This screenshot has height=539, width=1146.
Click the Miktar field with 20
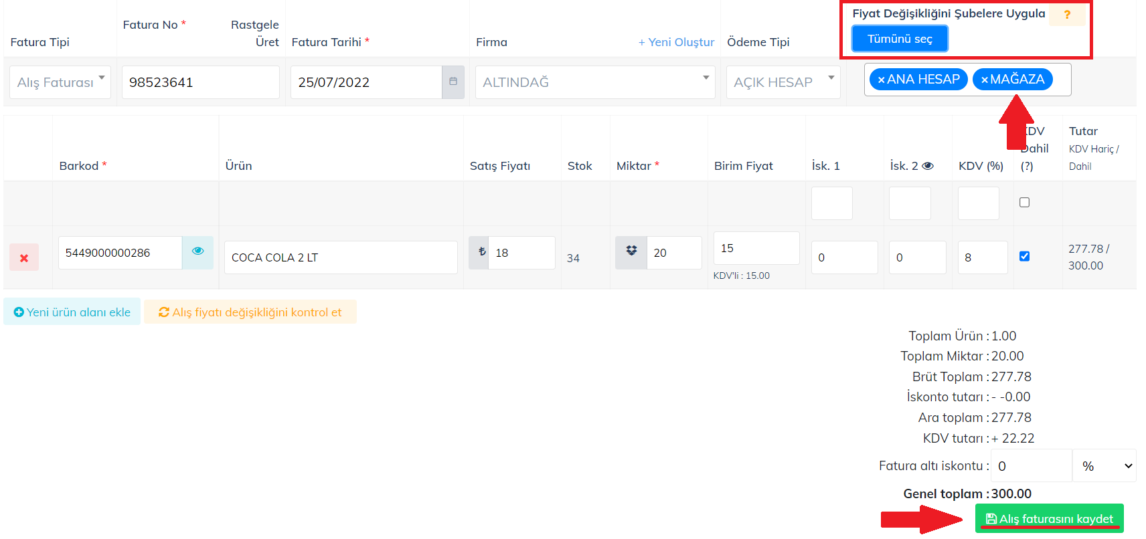pyautogui.click(x=674, y=253)
